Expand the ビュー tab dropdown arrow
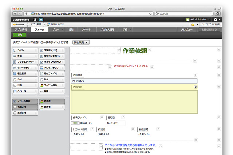233x155 pixels. click(63, 29)
